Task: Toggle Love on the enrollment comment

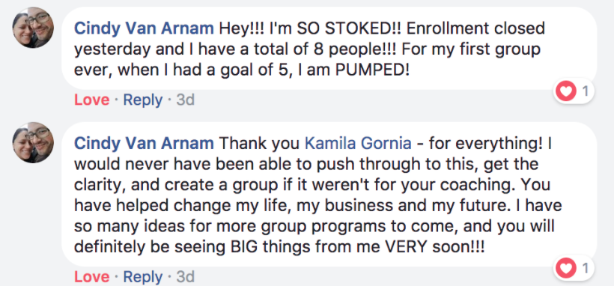Action: tap(91, 100)
